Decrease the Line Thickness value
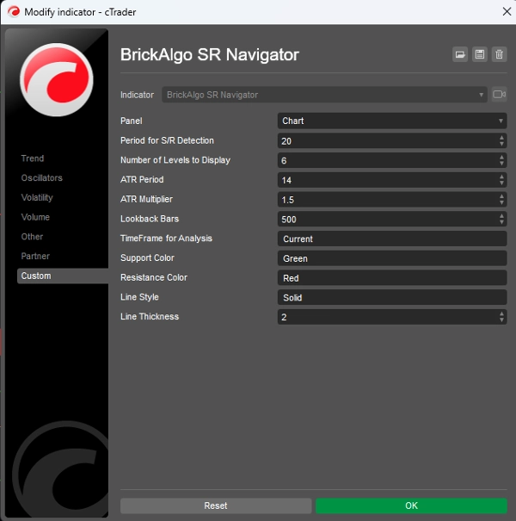Image resolution: width=516 pixels, height=521 pixels. pos(501,320)
